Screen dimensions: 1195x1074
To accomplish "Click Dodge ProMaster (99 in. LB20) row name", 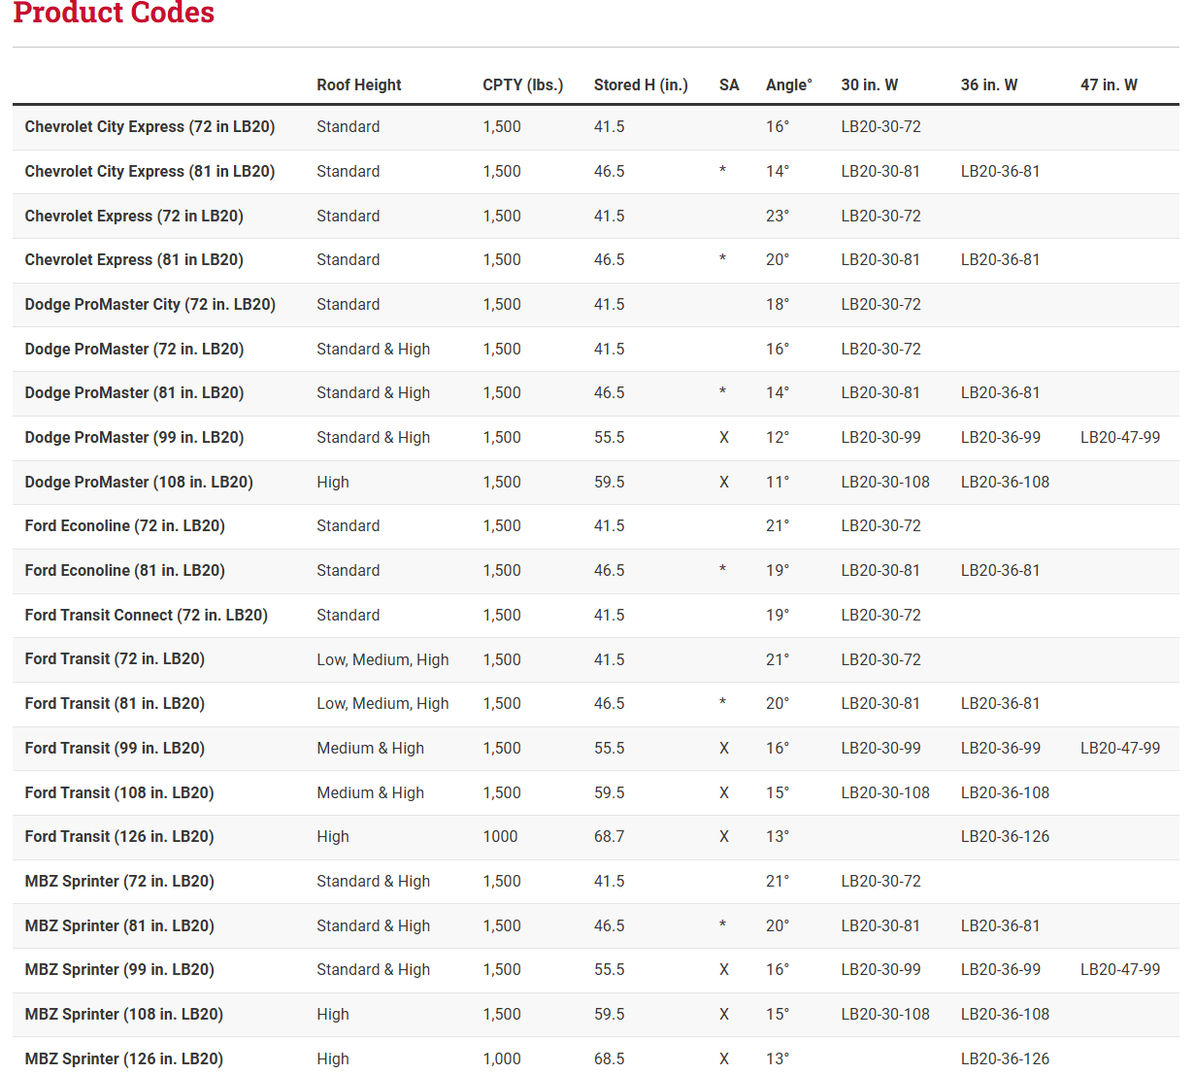I will click(x=134, y=438).
